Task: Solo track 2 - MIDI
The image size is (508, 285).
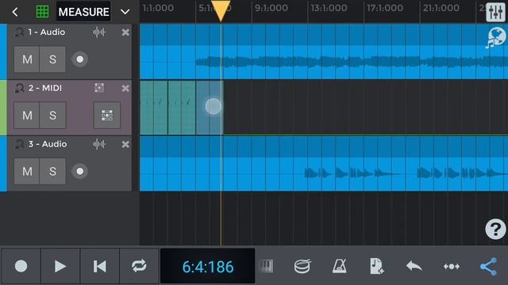Action: pos(52,115)
